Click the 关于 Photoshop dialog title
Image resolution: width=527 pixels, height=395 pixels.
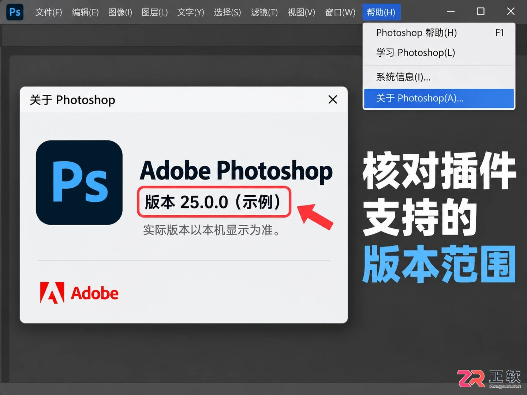point(72,100)
